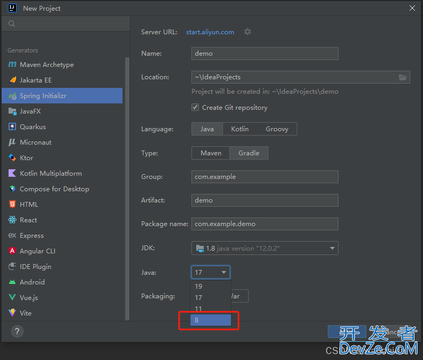Choose Java version 8 from list

(211, 320)
